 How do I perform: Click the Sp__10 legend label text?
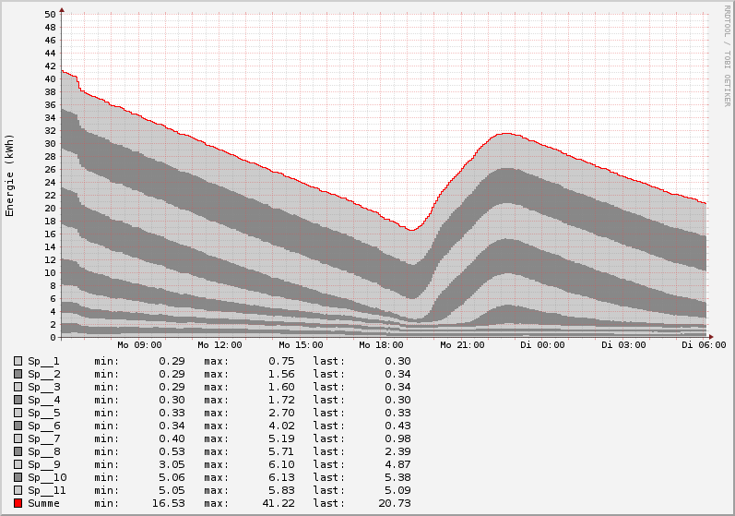[47, 477]
